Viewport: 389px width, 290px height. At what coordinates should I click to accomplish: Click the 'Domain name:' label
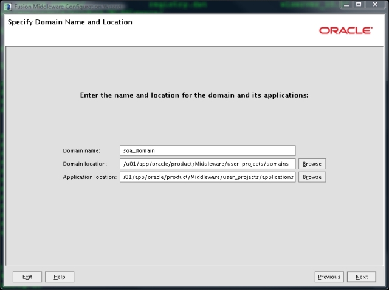(81, 151)
